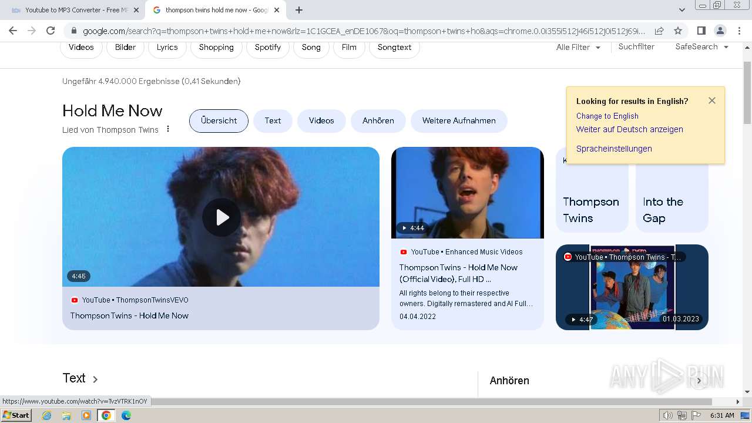752x423 pixels.
Task: Open the Hold Me Now (Official Video) Full HD title
Action: tap(458, 273)
